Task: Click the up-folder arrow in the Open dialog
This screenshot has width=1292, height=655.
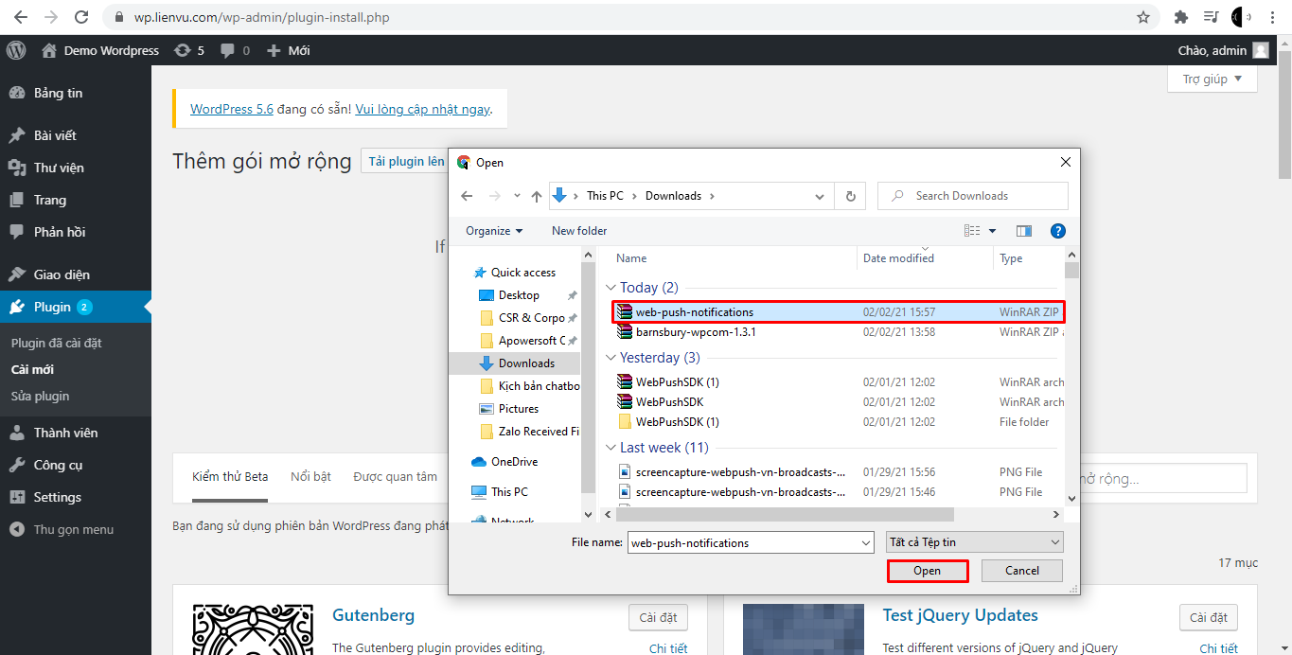Action: pos(537,196)
